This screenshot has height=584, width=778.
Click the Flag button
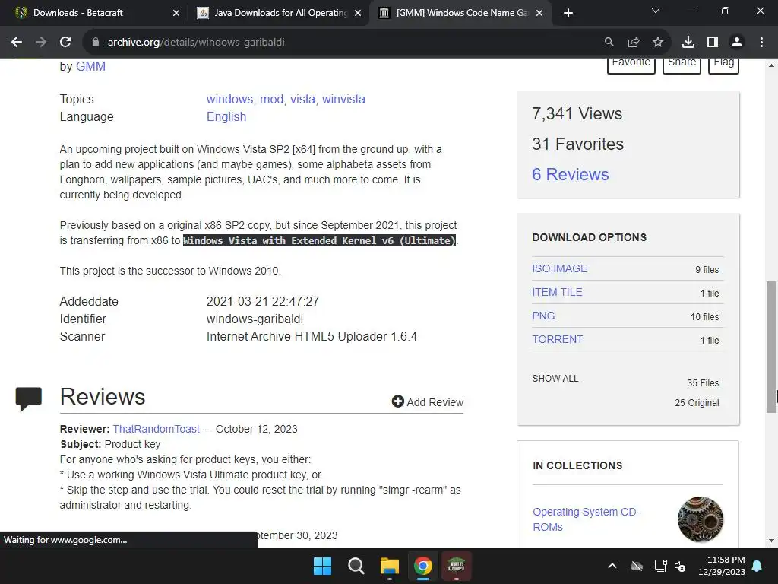click(723, 65)
